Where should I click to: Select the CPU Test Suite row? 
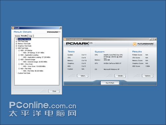click(x=23, y=41)
